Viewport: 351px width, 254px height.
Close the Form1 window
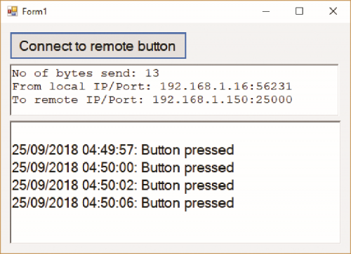333,11
